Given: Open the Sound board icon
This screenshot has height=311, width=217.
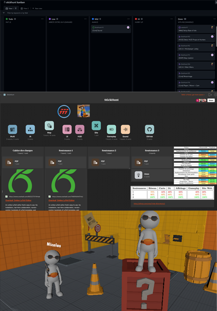Looking at the screenshot, I should click(x=125, y=129).
